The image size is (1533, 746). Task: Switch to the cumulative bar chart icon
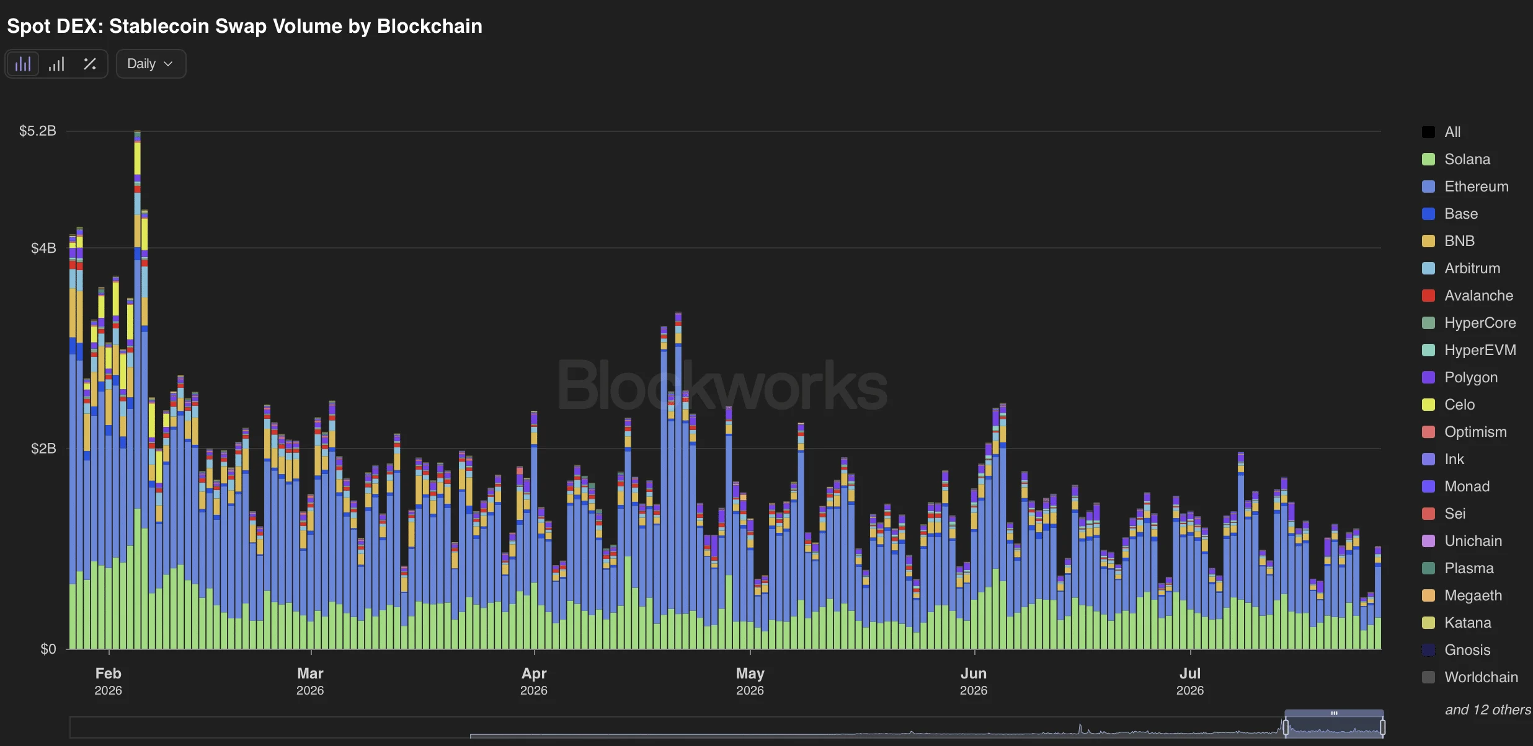click(56, 64)
